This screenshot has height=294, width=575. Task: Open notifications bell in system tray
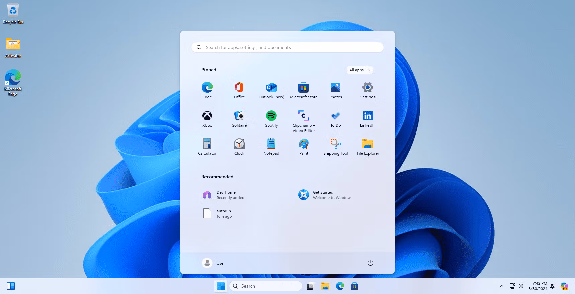point(553,286)
